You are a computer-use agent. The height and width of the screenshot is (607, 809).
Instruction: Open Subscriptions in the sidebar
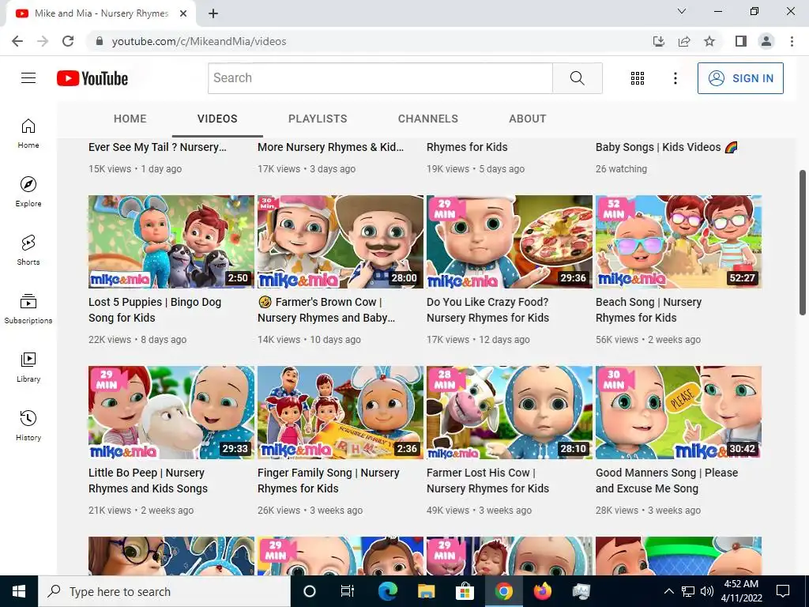coord(28,308)
